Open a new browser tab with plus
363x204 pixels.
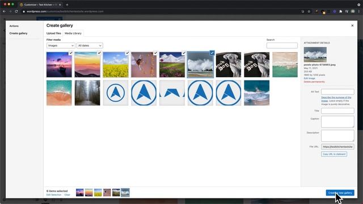pyautogui.click(x=67, y=5)
